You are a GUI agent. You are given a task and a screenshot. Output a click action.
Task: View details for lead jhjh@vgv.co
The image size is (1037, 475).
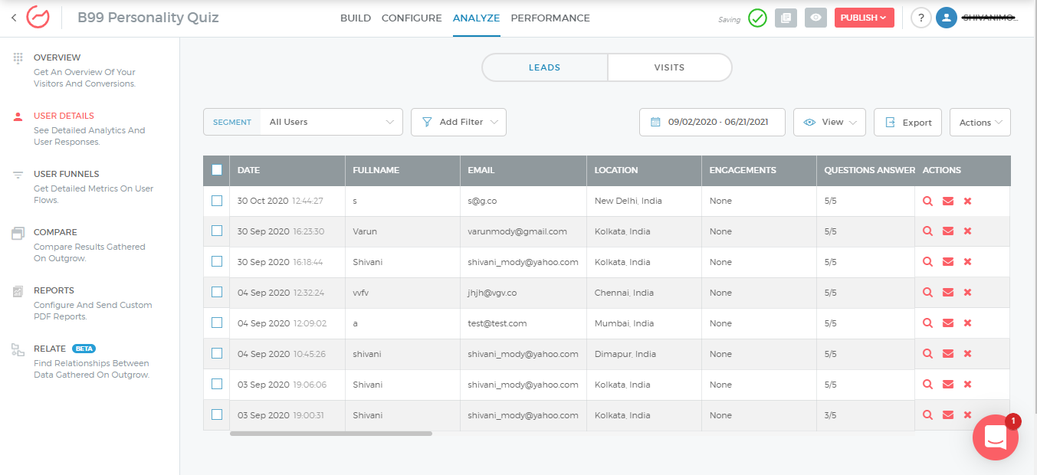pos(927,293)
